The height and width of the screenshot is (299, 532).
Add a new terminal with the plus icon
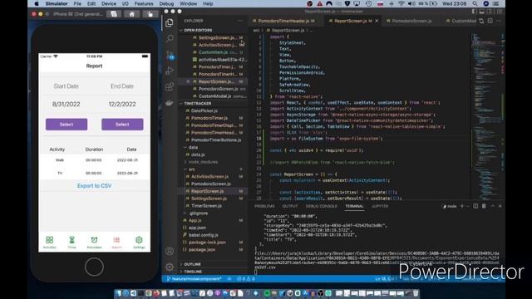(461, 206)
